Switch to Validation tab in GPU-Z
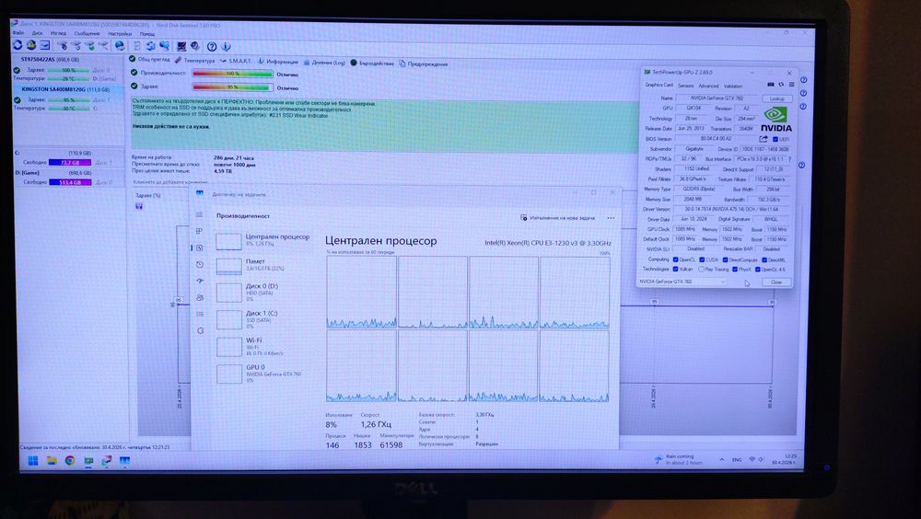The height and width of the screenshot is (519, 921). coord(732,86)
